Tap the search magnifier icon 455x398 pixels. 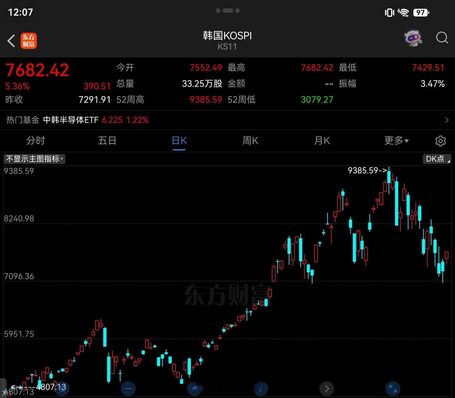pyautogui.click(x=442, y=38)
